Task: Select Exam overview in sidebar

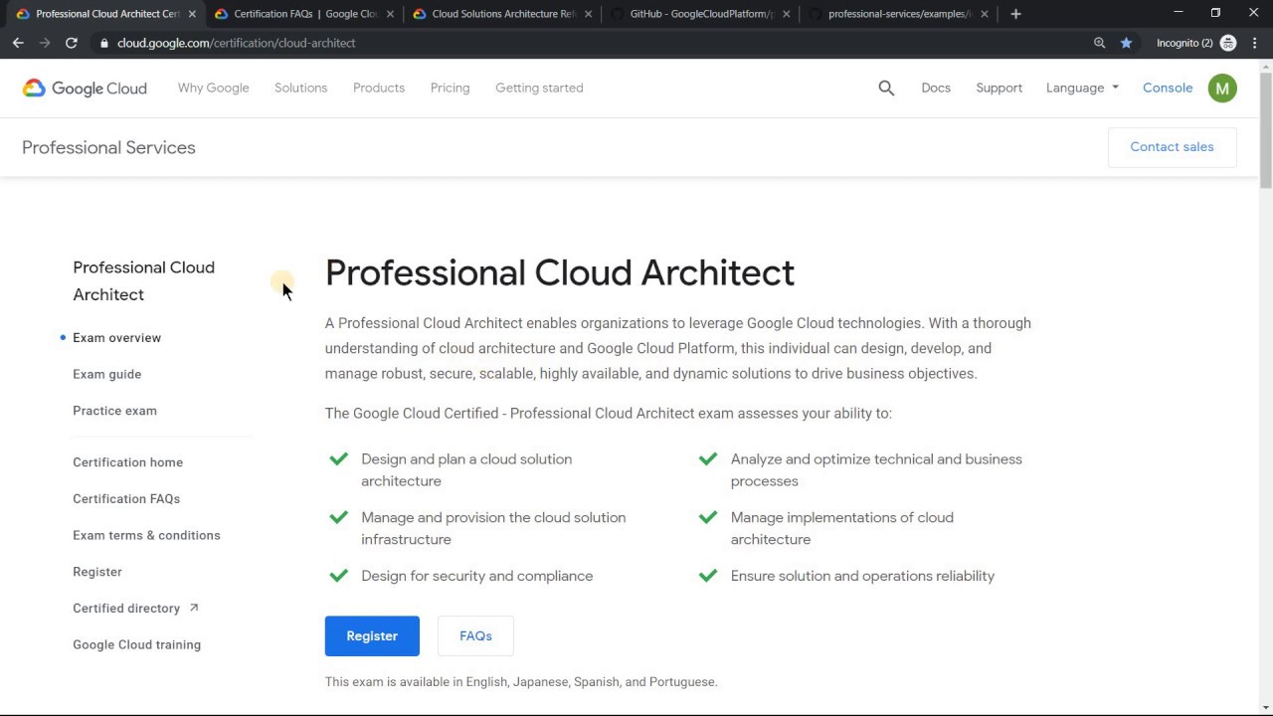Action: (116, 338)
